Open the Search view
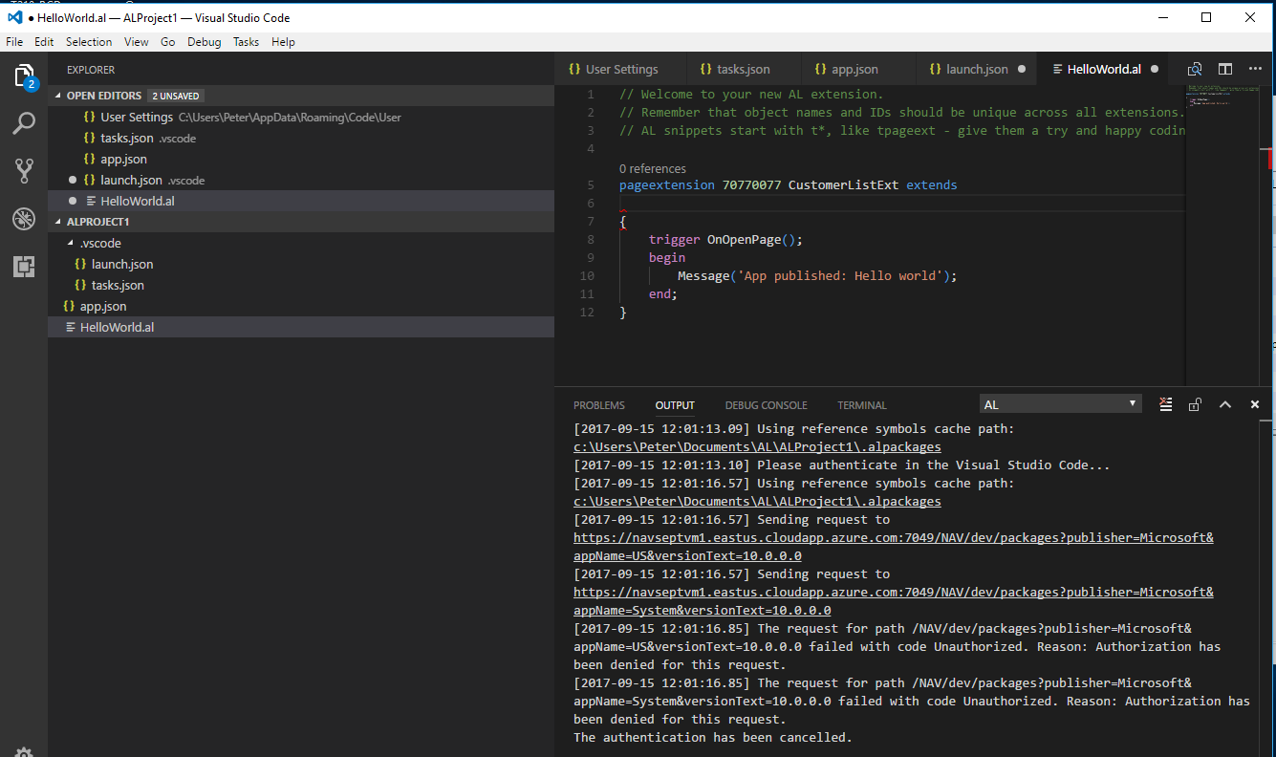Screen dimensions: 1276x757 pos(24,123)
